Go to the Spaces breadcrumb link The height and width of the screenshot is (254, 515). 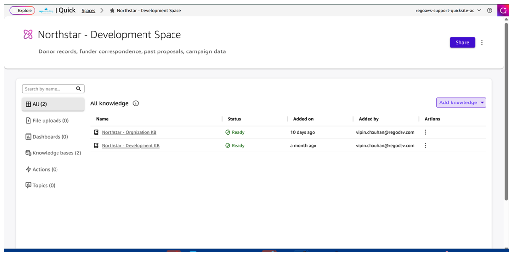pos(88,10)
